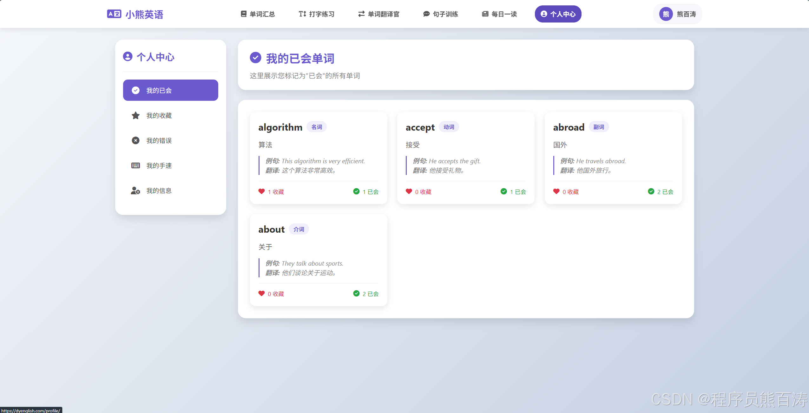This screenshot has width=809, height=413.
Task: Click the keyboard icon beside 我的手速
Action: 135,165
